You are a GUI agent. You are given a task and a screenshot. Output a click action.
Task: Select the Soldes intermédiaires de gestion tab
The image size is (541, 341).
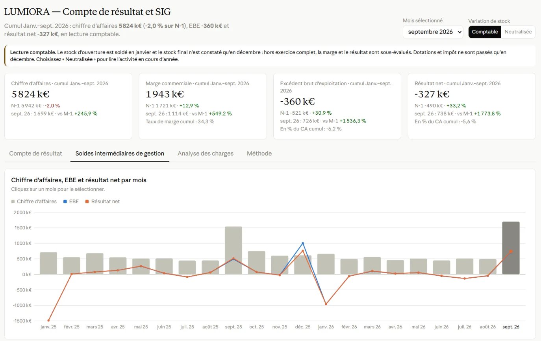[x=120, y=153]
